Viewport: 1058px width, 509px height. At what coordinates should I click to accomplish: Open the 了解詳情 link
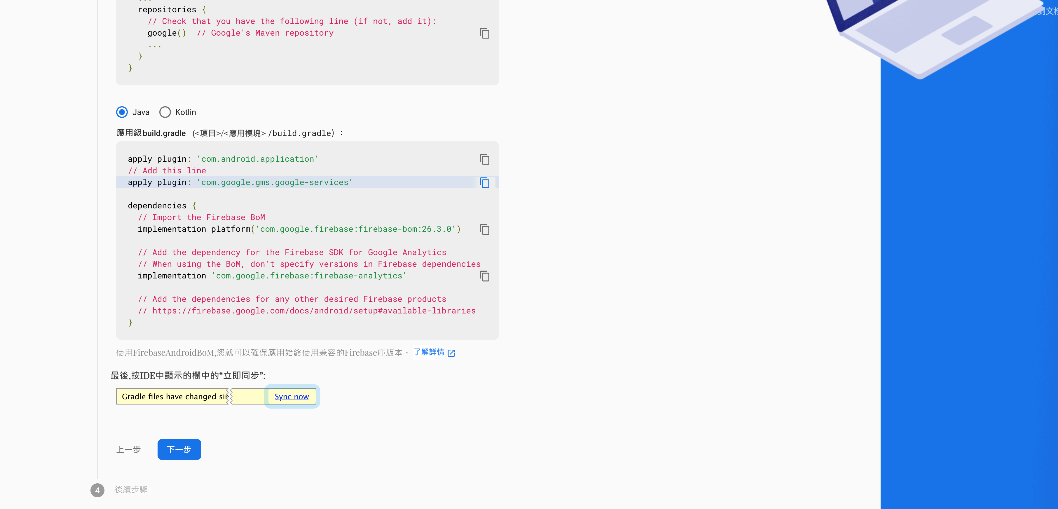click(428, 353)
